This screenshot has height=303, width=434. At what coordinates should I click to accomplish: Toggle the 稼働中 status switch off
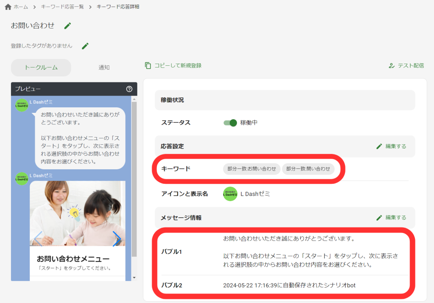(x=230, y=122)
